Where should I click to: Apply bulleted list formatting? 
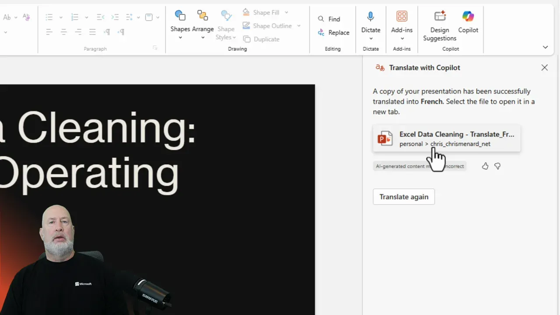(49, 17)
